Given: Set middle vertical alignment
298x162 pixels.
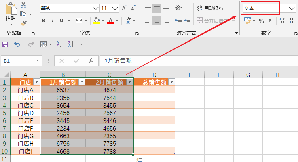Looking at the screenshot, I should 157,8.
